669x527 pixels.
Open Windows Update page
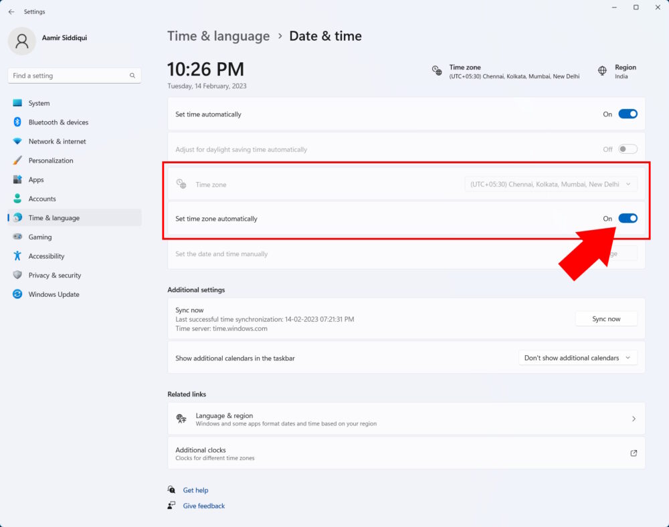(75, 294)
